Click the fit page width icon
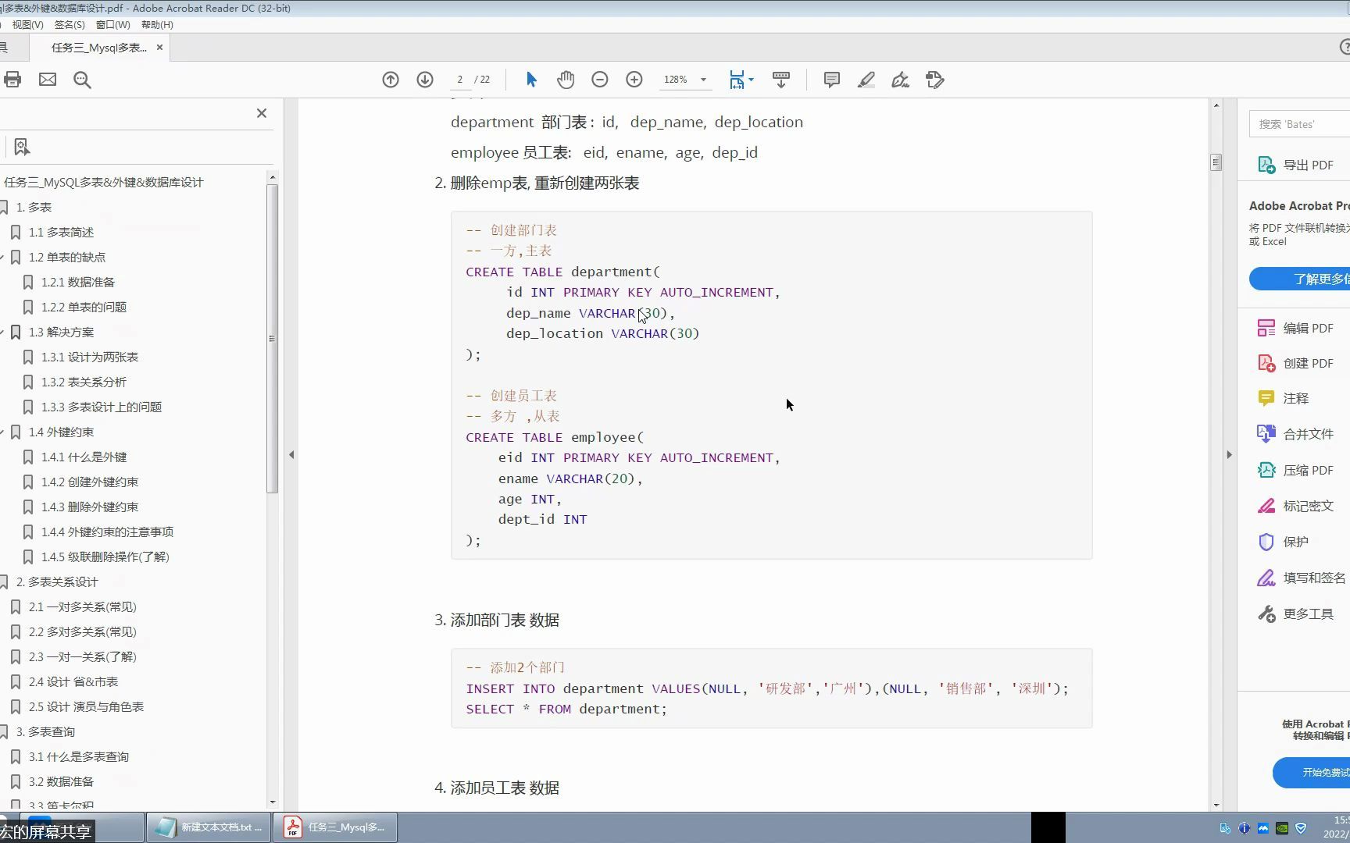 [737, 80]
